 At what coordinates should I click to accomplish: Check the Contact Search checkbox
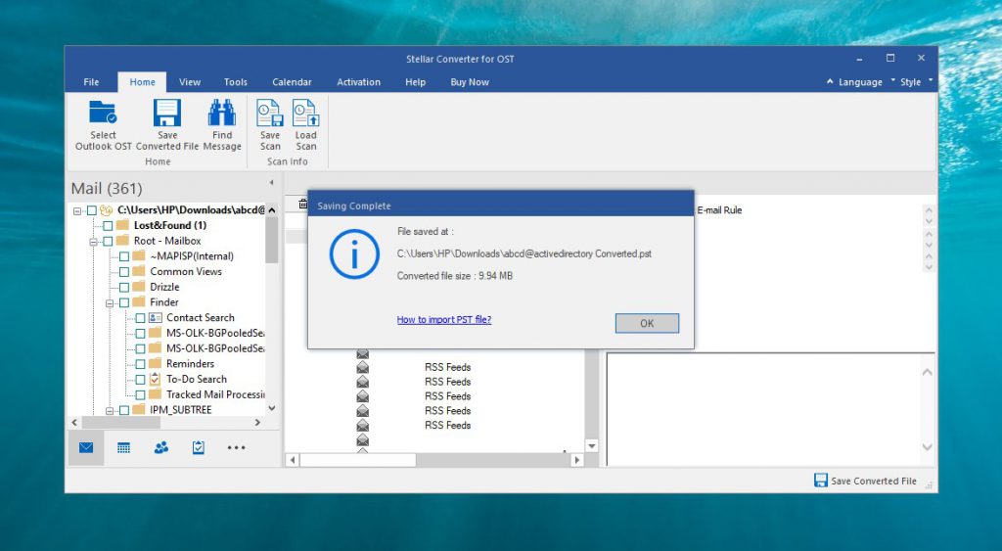coord(141,318)
